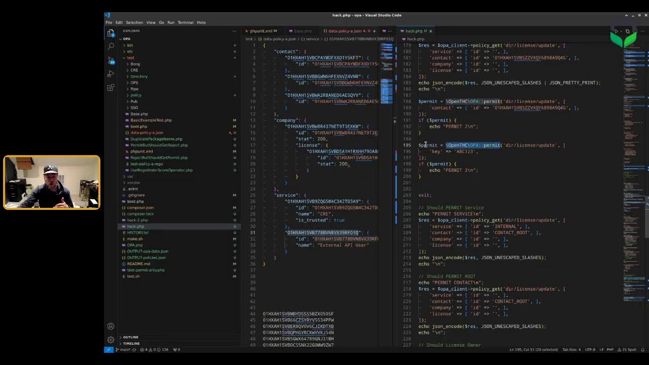Open the Search view in the activity bar

[111, 46]
